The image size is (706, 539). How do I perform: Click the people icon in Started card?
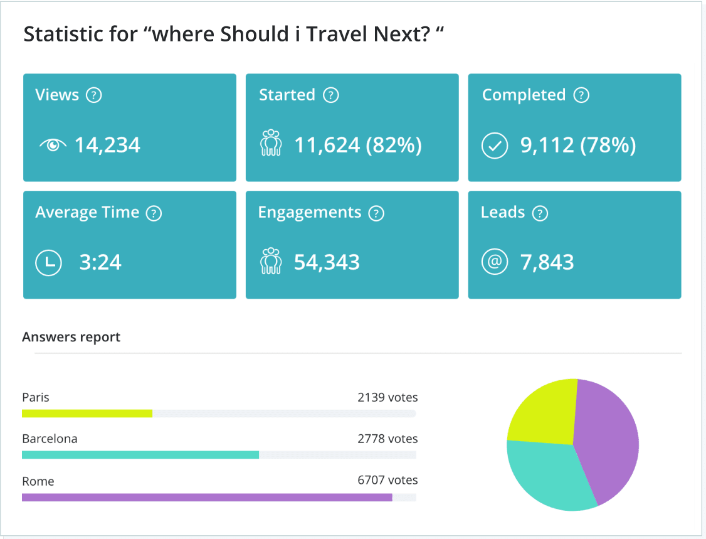pyautogui.click(x=271, y=143)
